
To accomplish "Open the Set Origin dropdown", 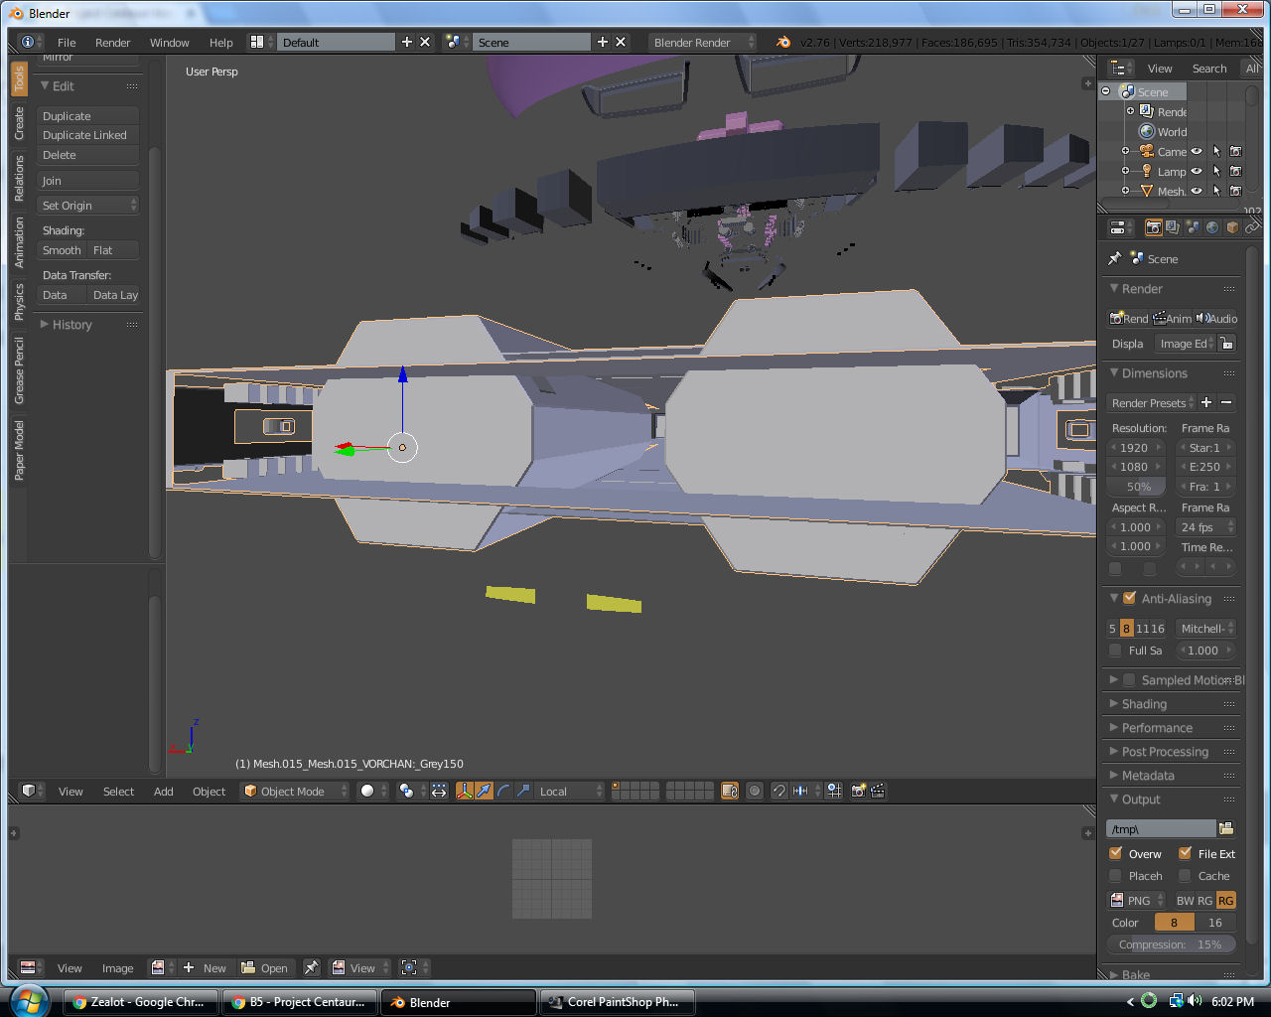I will (88, 205).
